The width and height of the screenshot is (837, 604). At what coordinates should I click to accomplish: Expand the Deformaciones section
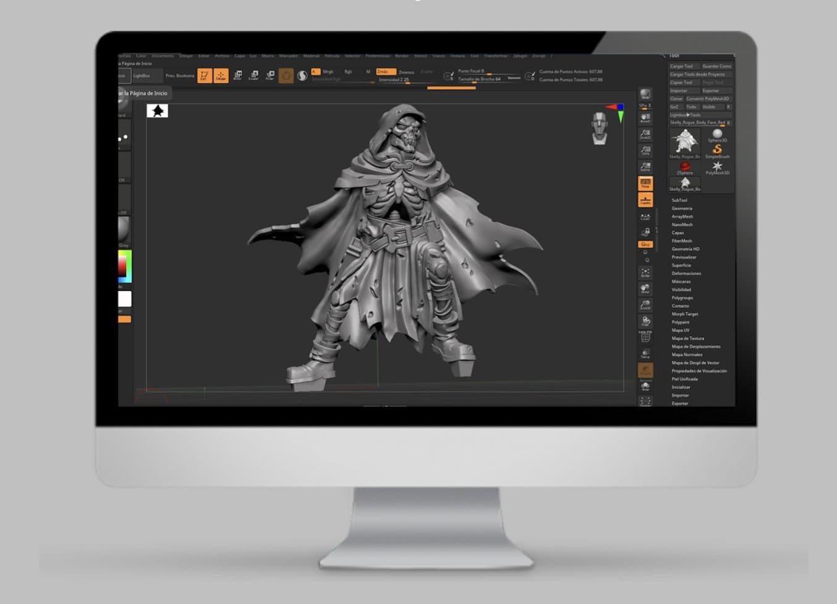(686, 273)
